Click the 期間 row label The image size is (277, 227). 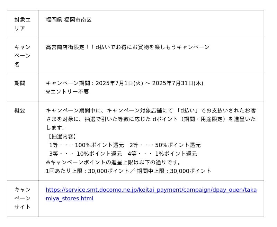(x=20, y=83)
